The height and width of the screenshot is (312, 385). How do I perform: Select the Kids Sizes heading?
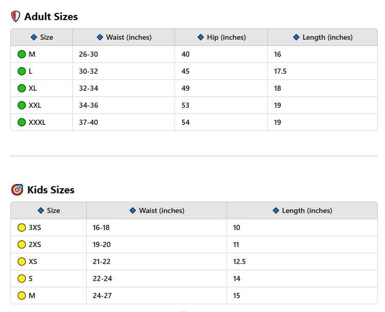(x=51, y=190)
